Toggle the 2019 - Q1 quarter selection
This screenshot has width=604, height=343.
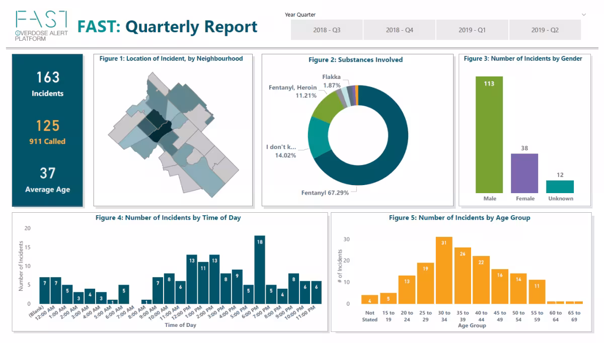pos(472,30)
